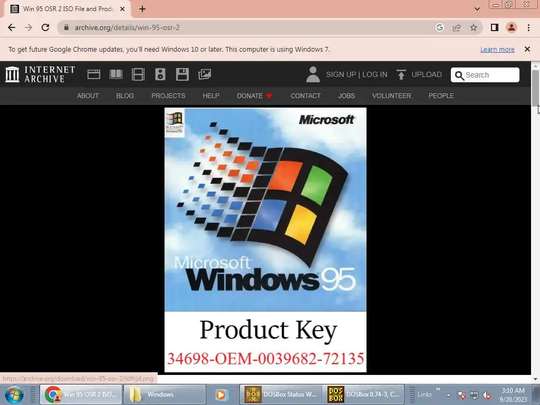Click the UPLOAD link text

pos(427,74)
